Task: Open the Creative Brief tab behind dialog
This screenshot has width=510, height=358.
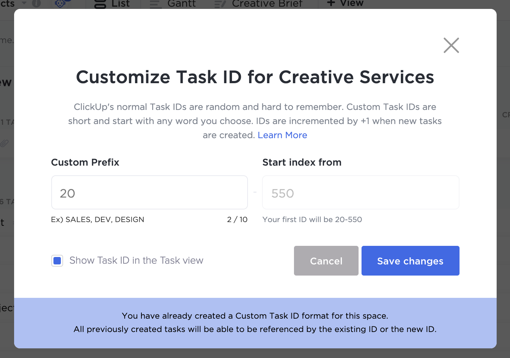Action: tap(259, 4)
